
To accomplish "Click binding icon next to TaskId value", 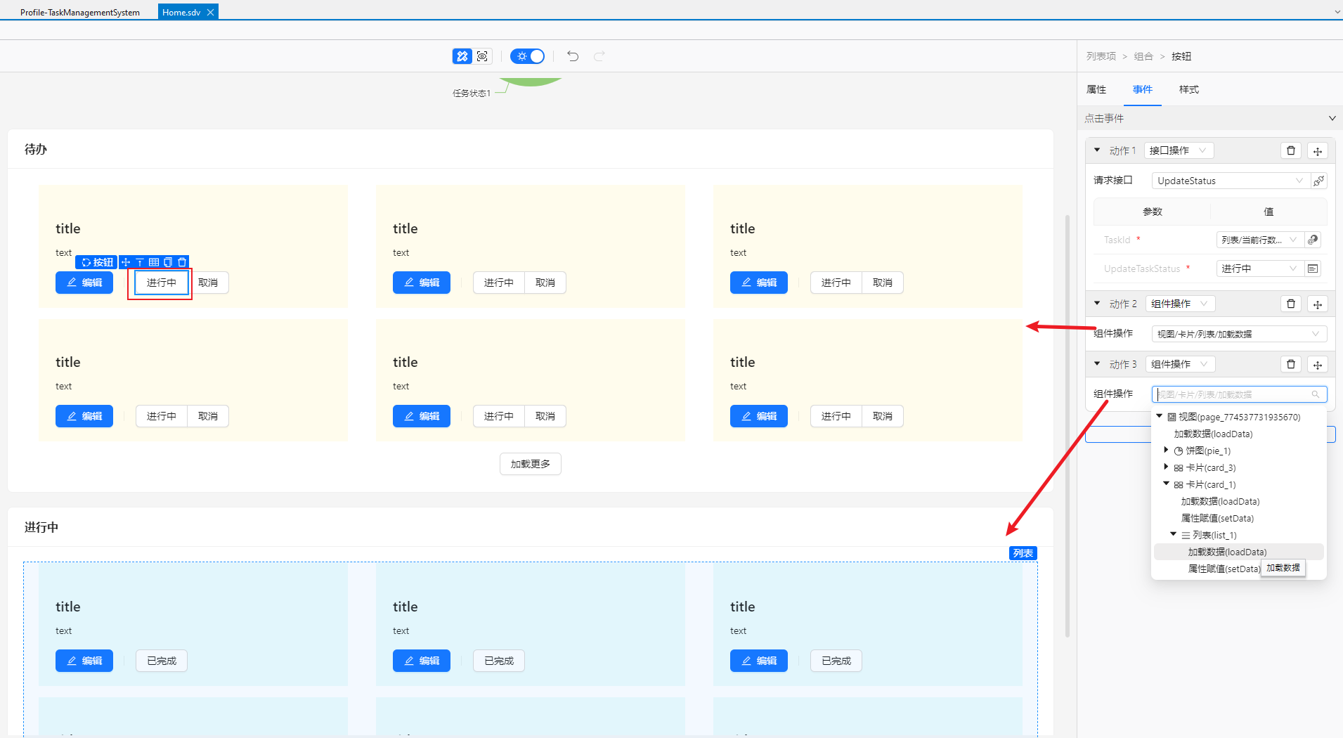I will (1313, 240).
